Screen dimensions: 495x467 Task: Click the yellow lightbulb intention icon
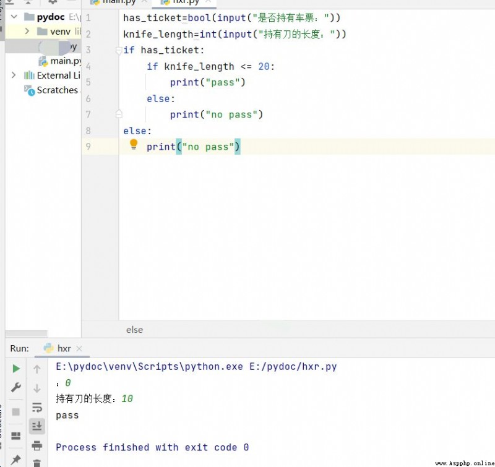(134, 144)
